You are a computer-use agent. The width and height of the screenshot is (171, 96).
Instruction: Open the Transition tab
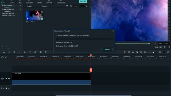[x=29, y=2]
